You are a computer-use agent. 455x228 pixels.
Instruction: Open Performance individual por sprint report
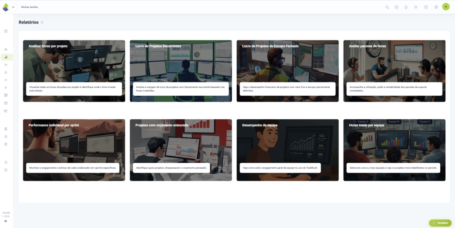tap(74, 150)
